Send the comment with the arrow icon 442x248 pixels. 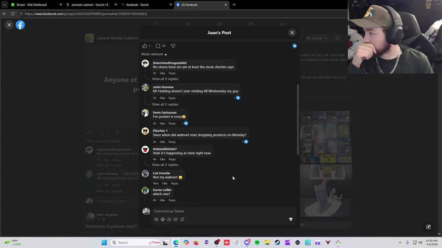tap(290, 219)
